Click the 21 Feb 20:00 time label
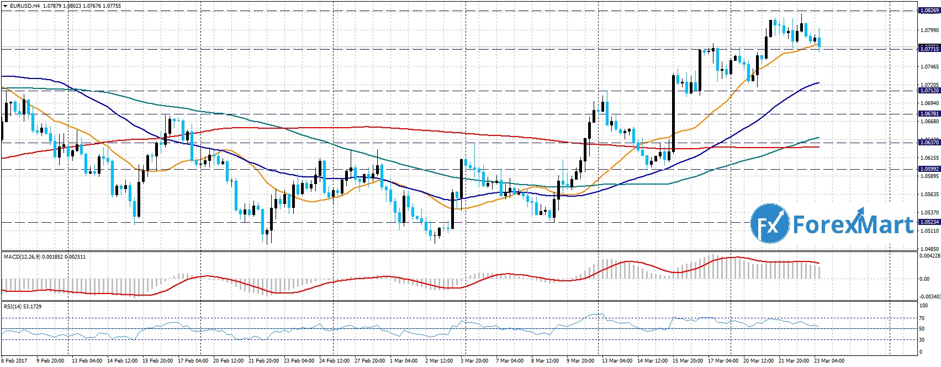This screenshot has height=367, width=941. [265, 361]
